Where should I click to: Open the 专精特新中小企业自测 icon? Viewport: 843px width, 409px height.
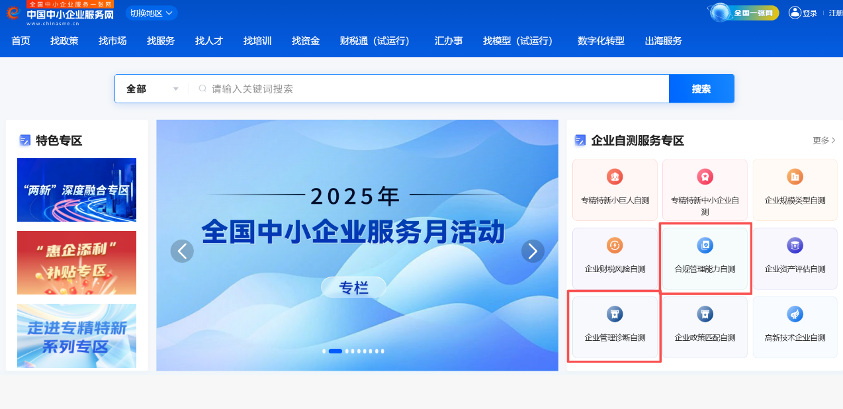tap(705, 177)
